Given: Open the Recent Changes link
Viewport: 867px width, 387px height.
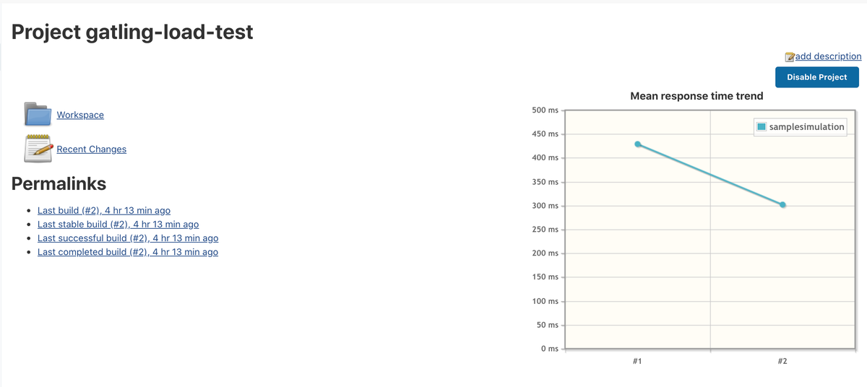Looking at the screenshot, I should tap(91, 149).
